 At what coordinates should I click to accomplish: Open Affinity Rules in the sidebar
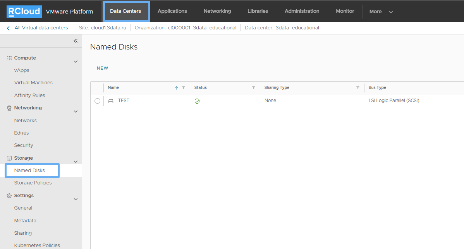(x=29, y=96)
